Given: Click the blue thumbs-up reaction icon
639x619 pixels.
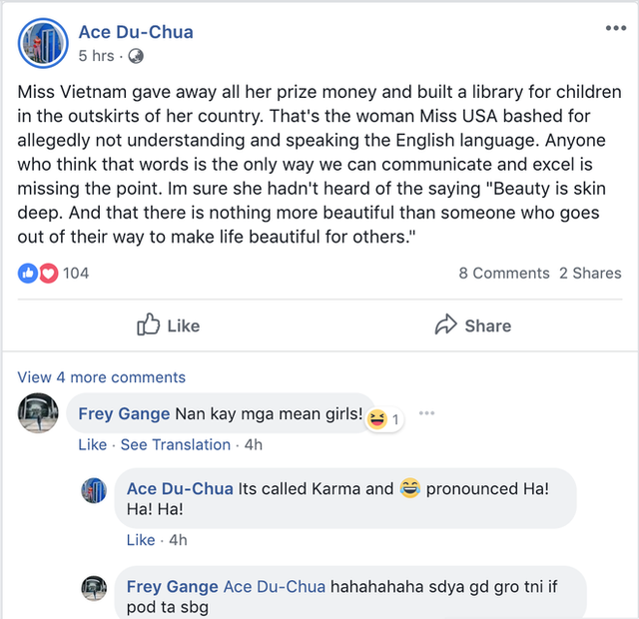Looking at the screenshot, I should coord(29,273).
